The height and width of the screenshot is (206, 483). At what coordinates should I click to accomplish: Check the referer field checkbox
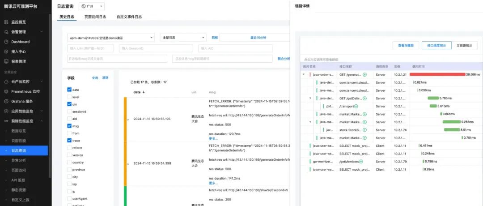coord(69,148)
